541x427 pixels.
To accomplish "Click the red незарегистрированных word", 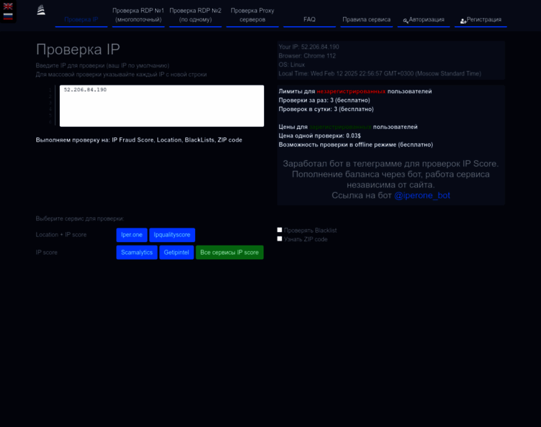I will pyautogui.click(x=351, y=91).
